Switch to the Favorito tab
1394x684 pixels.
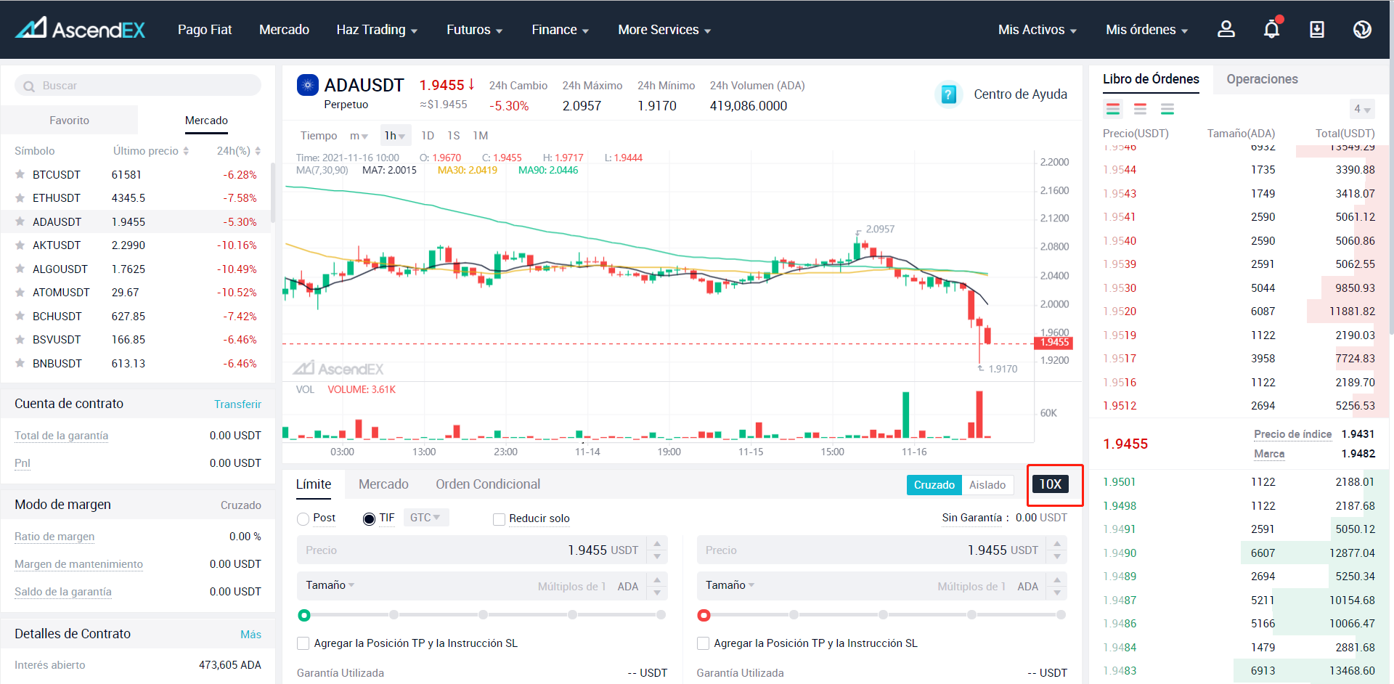coord(69,121)
